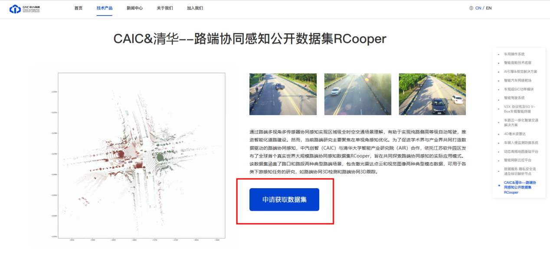Click the CAIC 中汽创智 logo
The height and width of the screenshot is (260, 550).
[x=24, y=8]
